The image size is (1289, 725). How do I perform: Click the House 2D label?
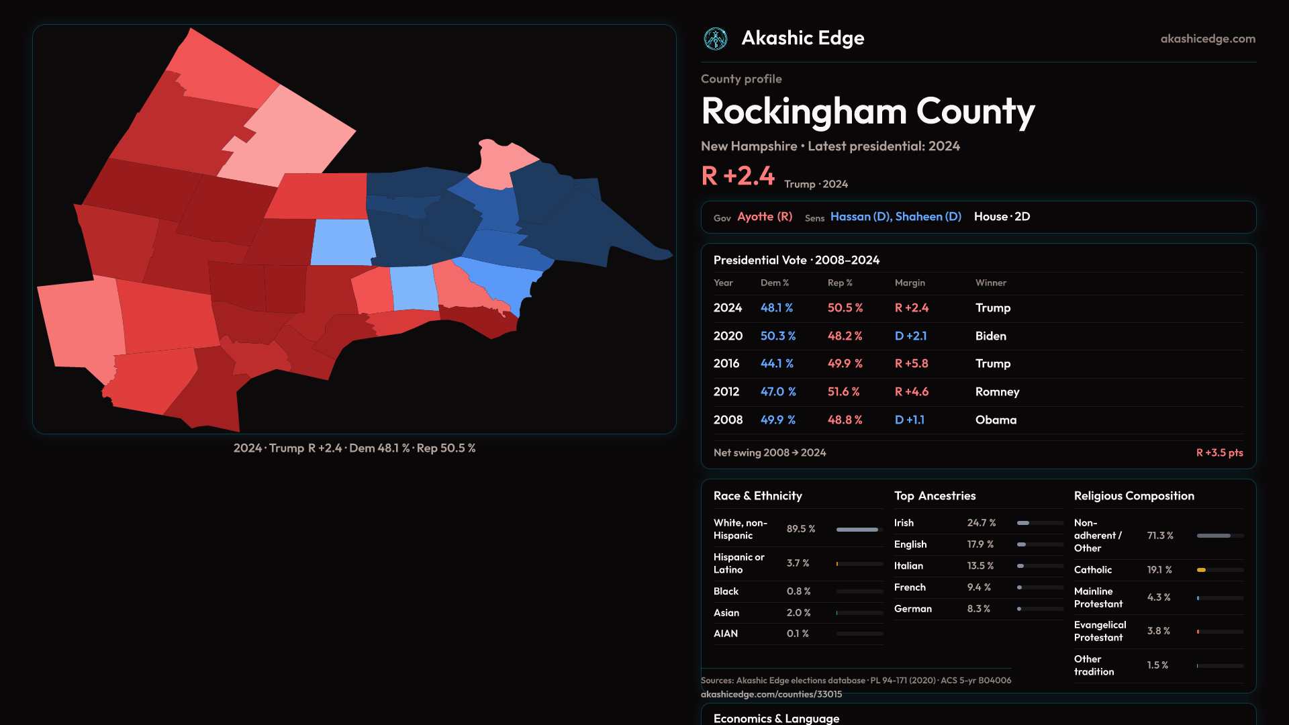pos(1001,217)
